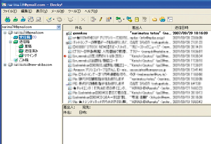Image resolution: width=211 pixels, height=144 pixels.
Task: Click the red flag marker in message list
Action: tap(65, 56)
